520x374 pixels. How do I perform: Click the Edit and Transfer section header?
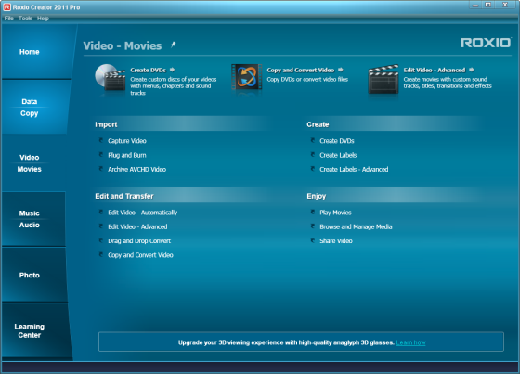tap(124, 196)
